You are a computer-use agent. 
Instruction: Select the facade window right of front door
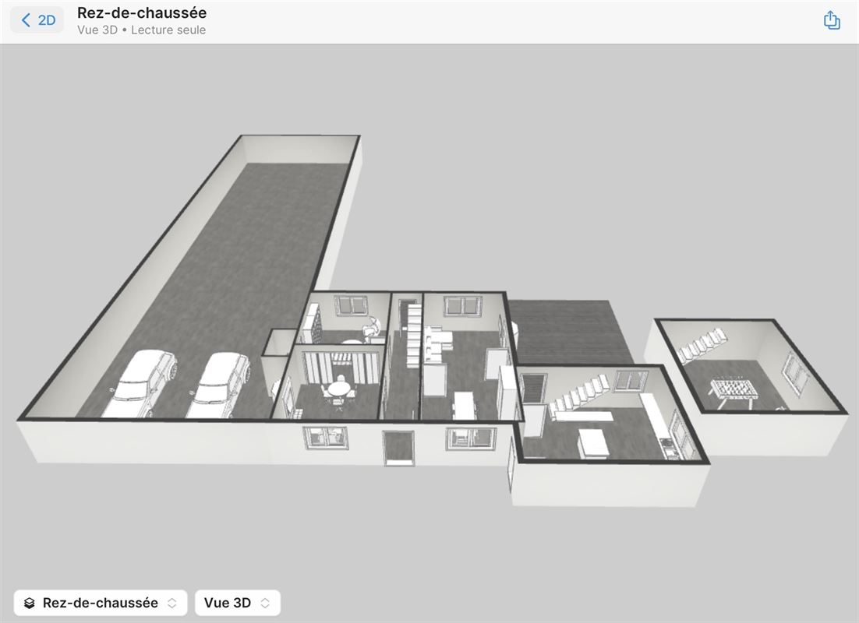click(460, 438)
